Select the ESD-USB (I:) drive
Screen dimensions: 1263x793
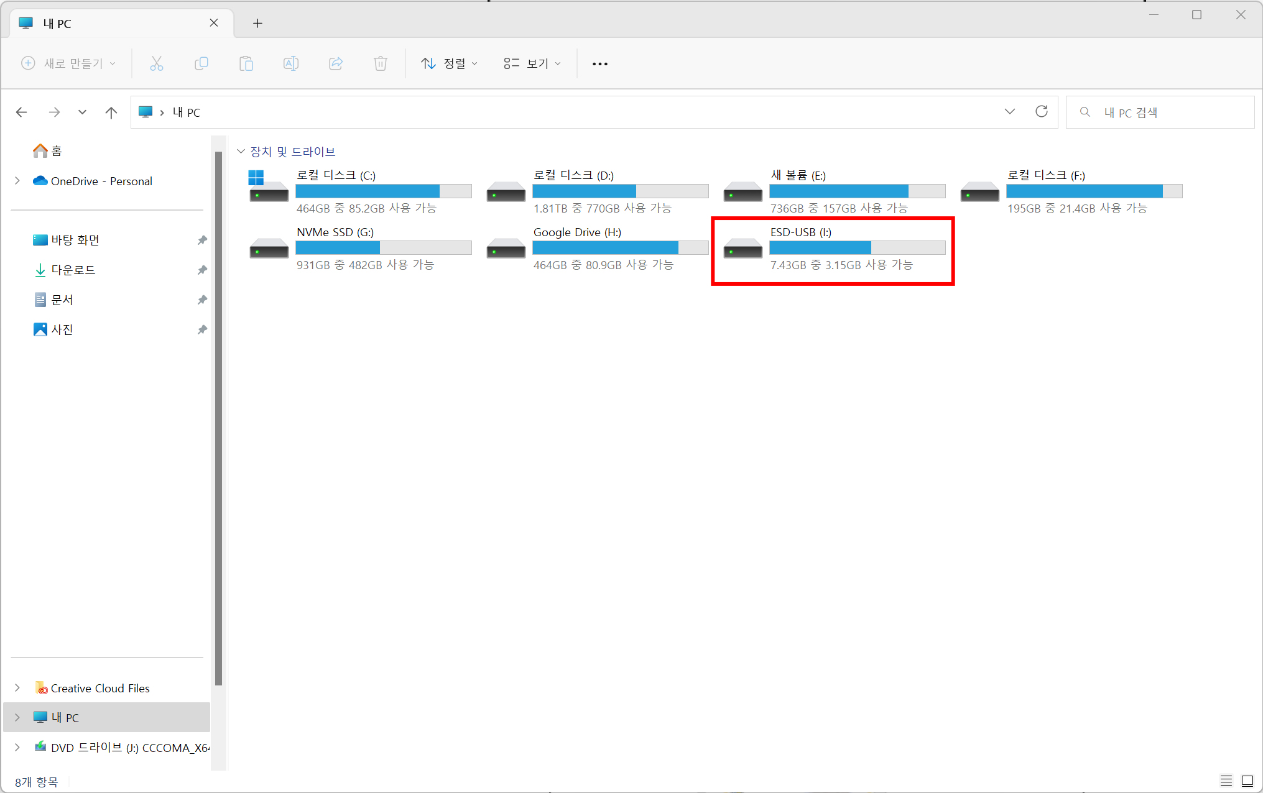pos(832,250)
